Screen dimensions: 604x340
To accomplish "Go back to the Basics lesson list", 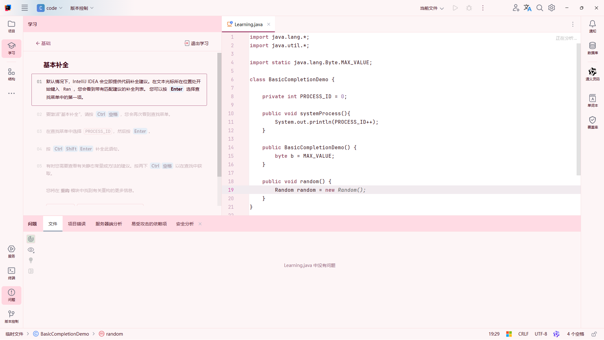I will point(43,43).
